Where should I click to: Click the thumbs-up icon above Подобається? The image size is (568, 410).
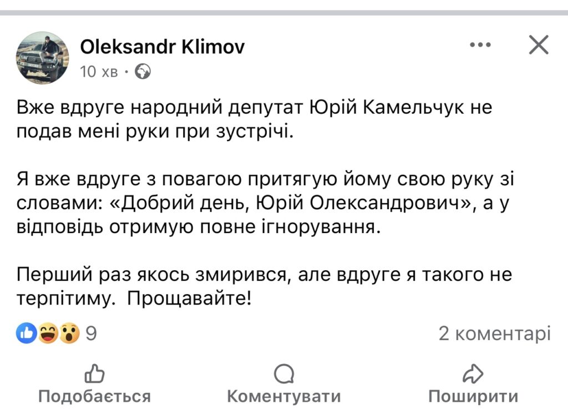(x=94, y=374)
